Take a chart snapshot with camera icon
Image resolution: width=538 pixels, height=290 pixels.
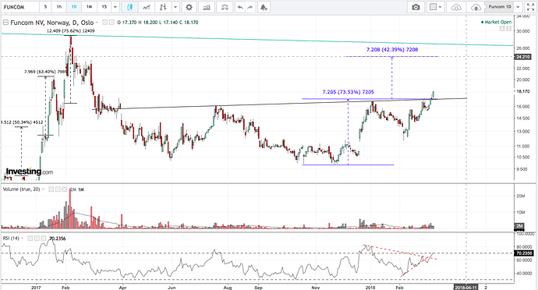click(416, 7)
